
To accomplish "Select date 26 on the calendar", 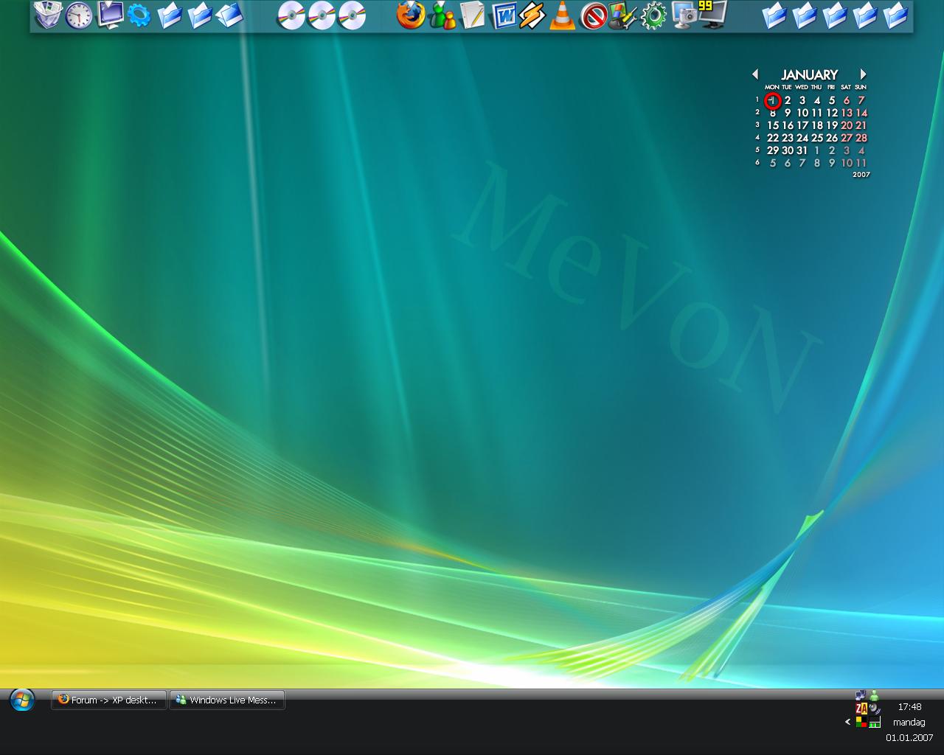I will pos(832,138).
